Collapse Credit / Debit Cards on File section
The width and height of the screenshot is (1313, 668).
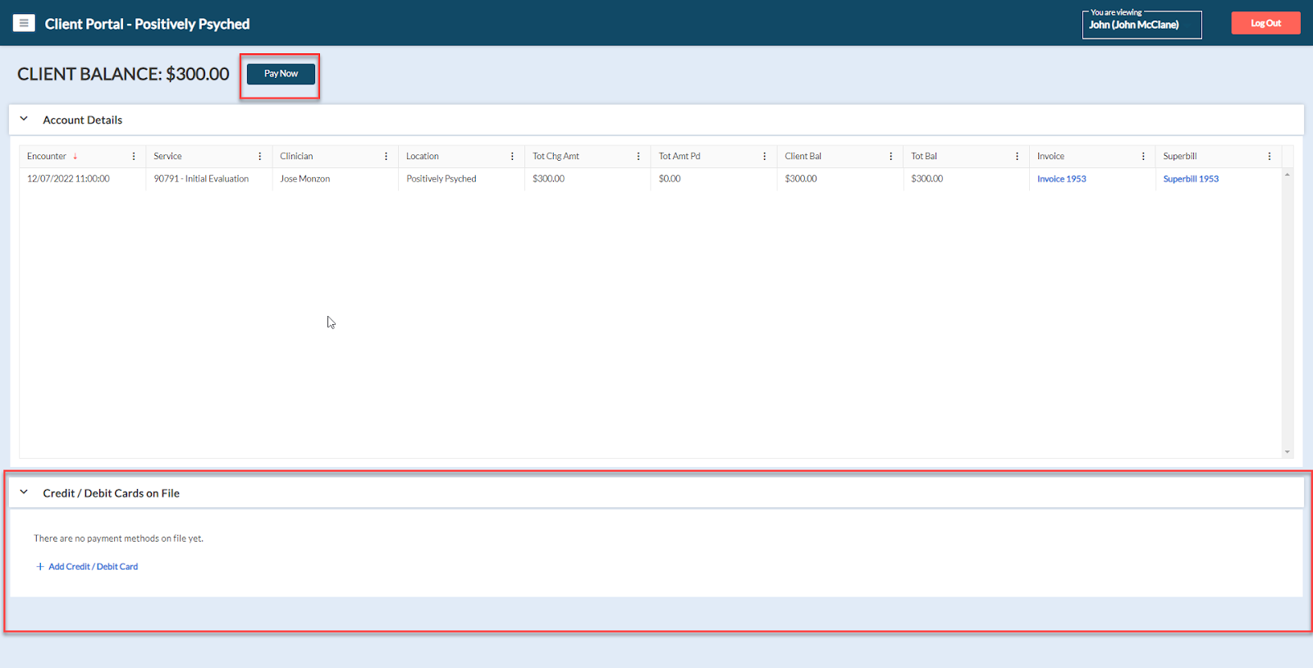(24, 492)
